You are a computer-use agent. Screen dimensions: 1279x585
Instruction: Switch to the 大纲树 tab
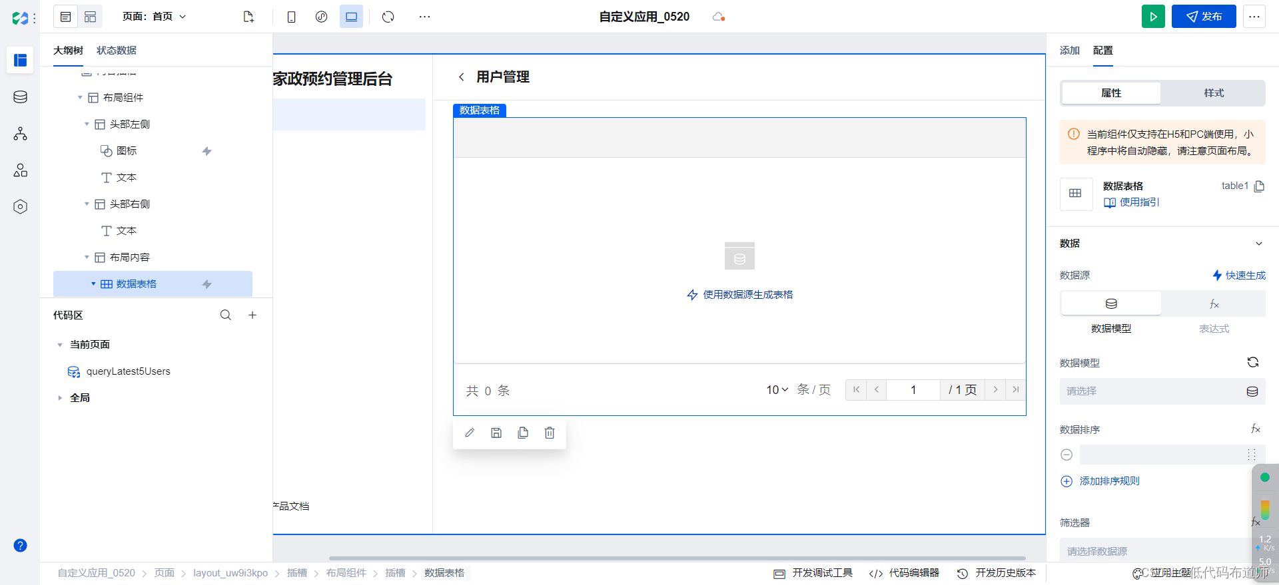point(68,51)
